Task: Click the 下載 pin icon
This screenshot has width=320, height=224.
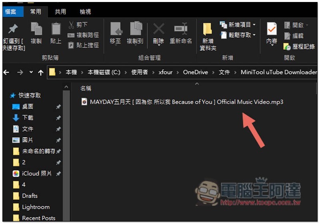Action: click(58, 118)
